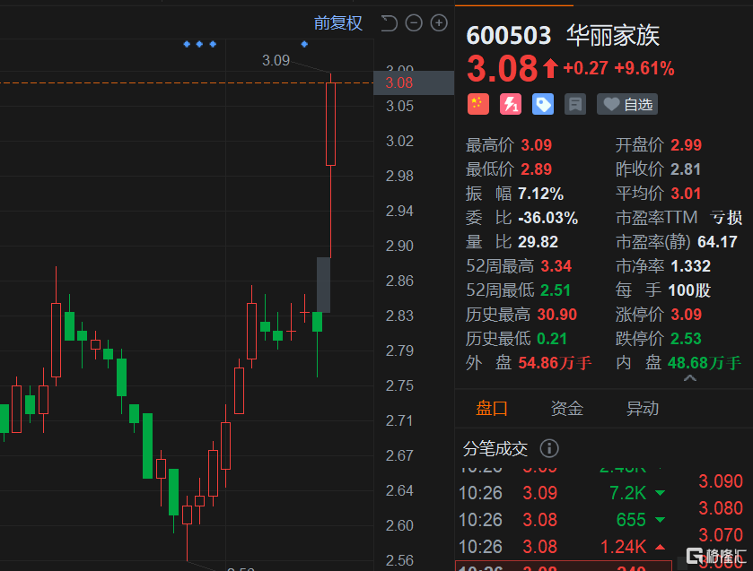753x571 pixels.
Task: Click stock name 华丽家族
Action: (x=613, y=36)
